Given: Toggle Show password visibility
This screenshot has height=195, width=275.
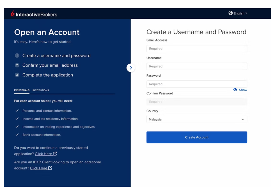Looking at the screenshot, I should coord(240,90).
